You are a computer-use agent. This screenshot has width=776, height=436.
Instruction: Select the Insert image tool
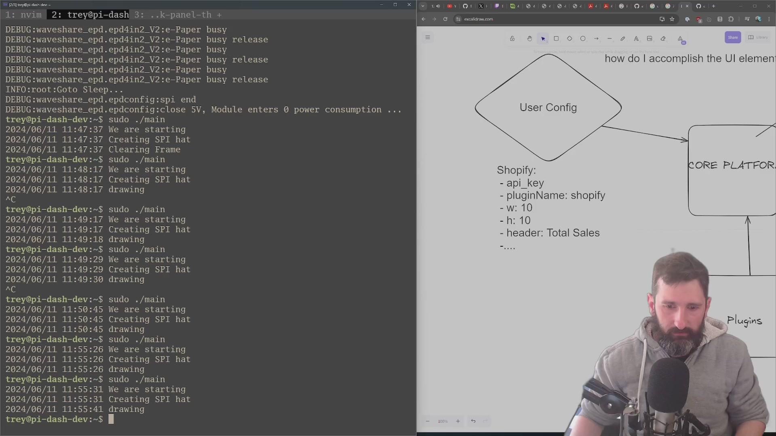(x=649, y=39)
